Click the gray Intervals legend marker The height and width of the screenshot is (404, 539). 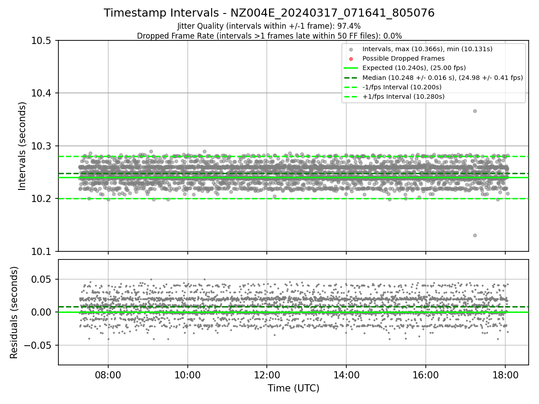pyautogui.click(x=351, y=49)
